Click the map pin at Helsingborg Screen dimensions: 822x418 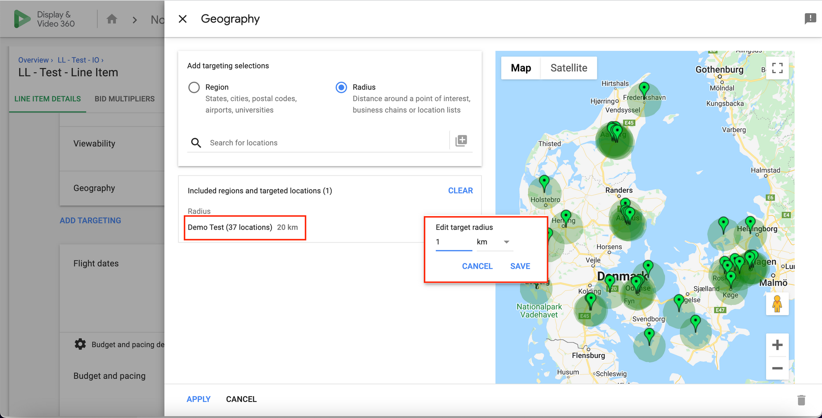click(x=750, y=224)
